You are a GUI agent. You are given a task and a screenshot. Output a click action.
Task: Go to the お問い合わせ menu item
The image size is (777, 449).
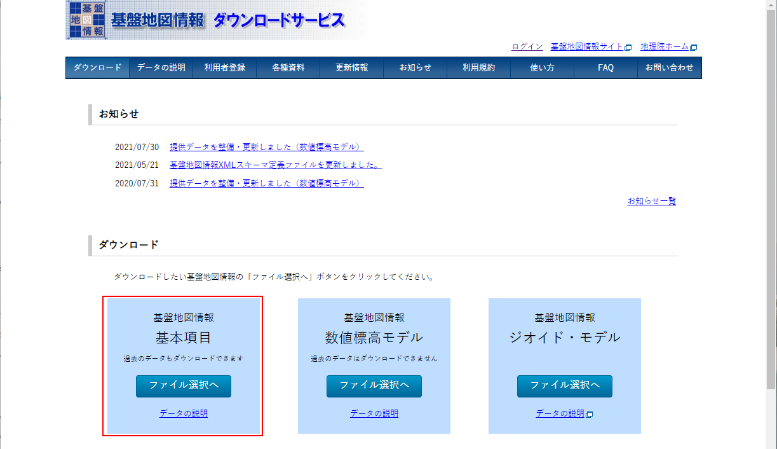[x=669, y=68]
